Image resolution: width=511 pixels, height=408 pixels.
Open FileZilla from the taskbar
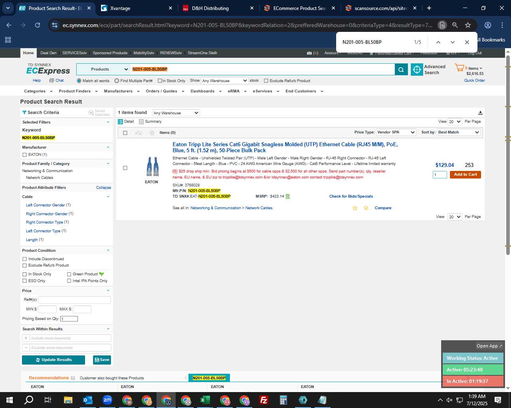point(264,400)
